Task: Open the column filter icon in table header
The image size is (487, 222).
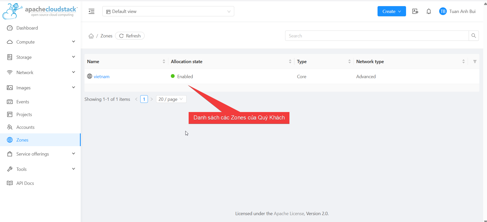Action: [x=475, y=62]
